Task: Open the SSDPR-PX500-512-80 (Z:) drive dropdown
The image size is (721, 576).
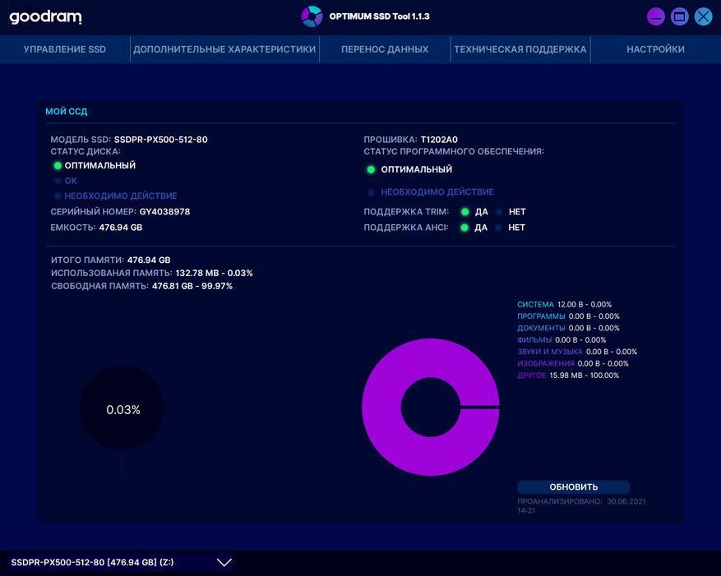Action: [121, 563]
